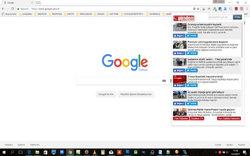Image resolution: width=250 pixels, height=156 pixels.
Task: Go back using the browser back arrow
Action: (3, 9)
